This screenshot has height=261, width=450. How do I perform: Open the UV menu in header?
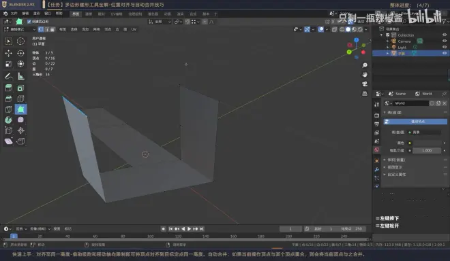click(134, 29)
